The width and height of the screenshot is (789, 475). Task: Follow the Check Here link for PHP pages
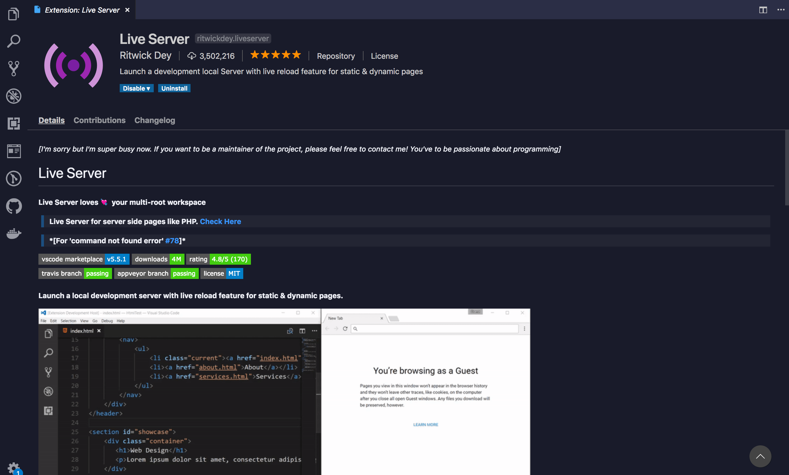coord(220,221)
